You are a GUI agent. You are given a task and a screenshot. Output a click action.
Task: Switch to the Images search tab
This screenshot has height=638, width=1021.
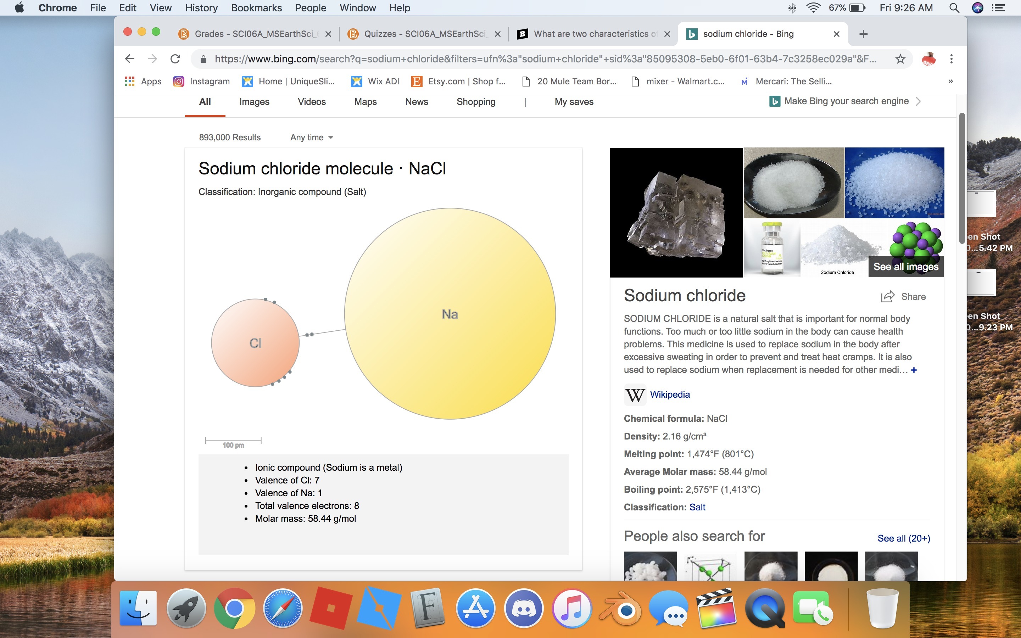(x=254, y=102)
